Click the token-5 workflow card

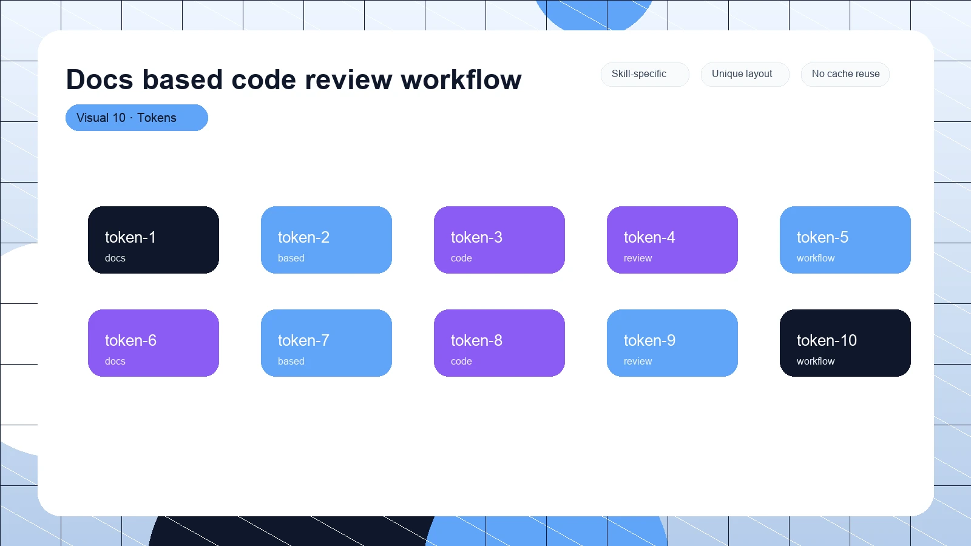[845, 240]
